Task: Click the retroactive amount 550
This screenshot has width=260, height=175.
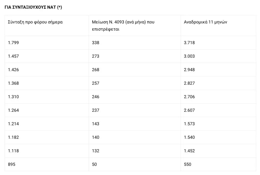Action: point(188,164)
